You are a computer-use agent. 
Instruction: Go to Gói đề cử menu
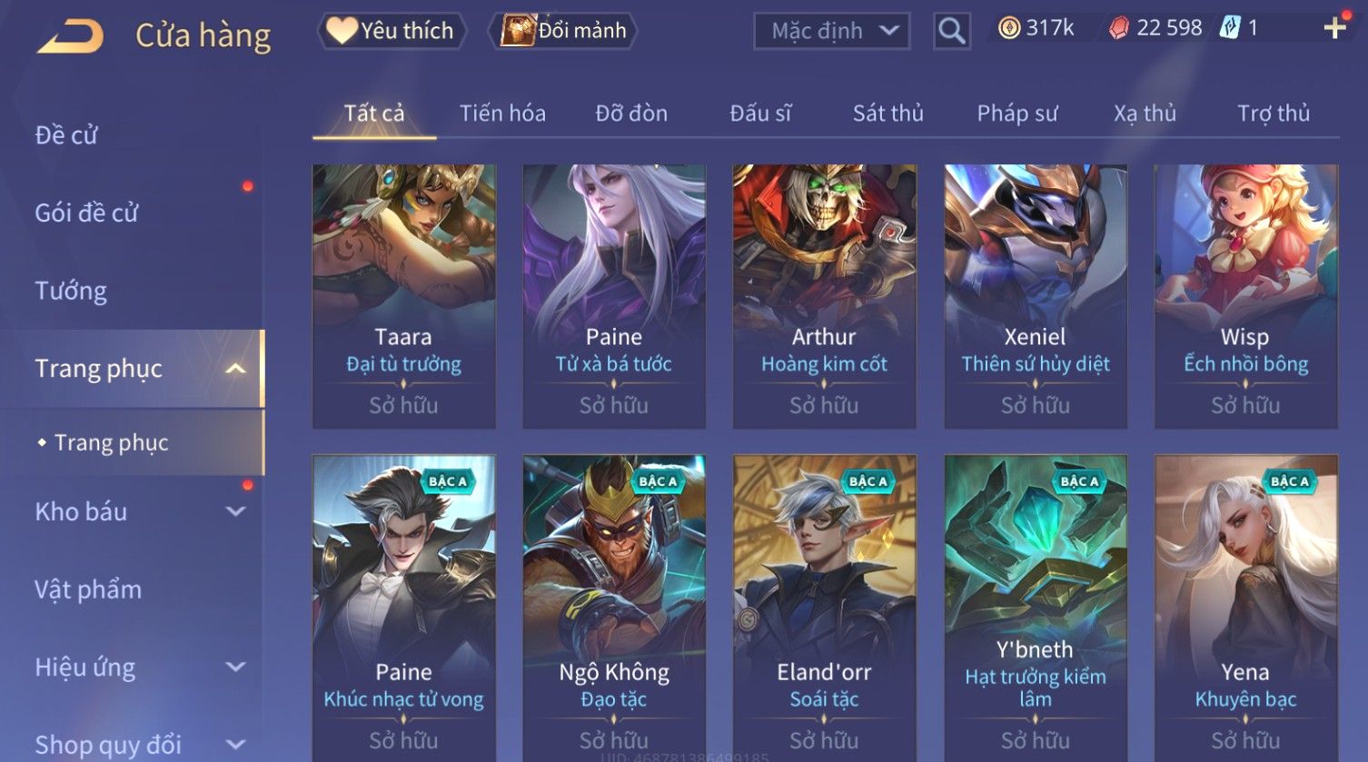click(x=86, y=213)
